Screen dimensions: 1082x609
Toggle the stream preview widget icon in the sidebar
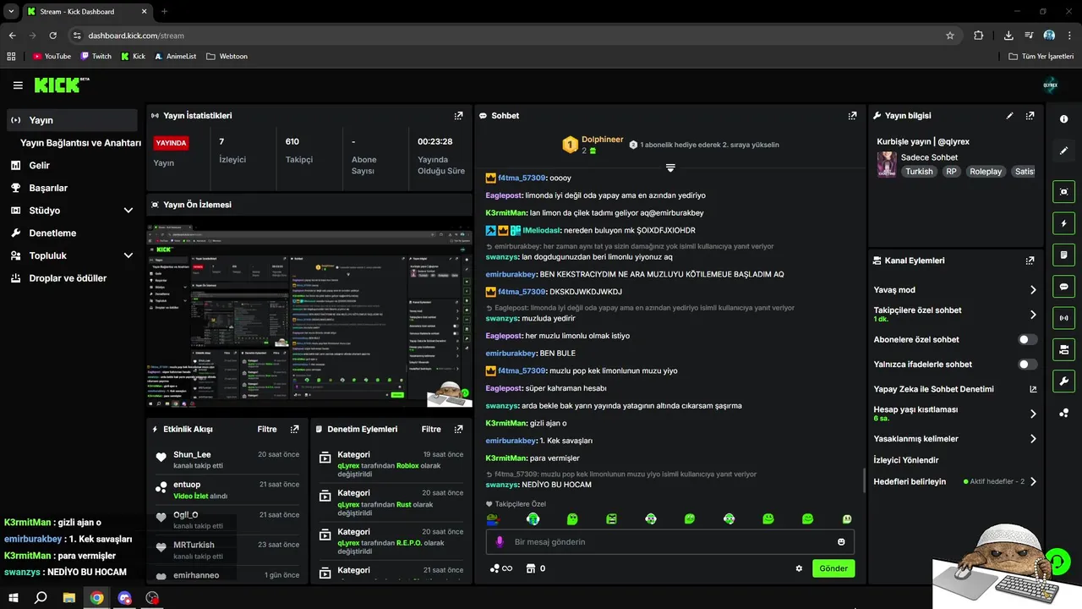[1064, 192]
